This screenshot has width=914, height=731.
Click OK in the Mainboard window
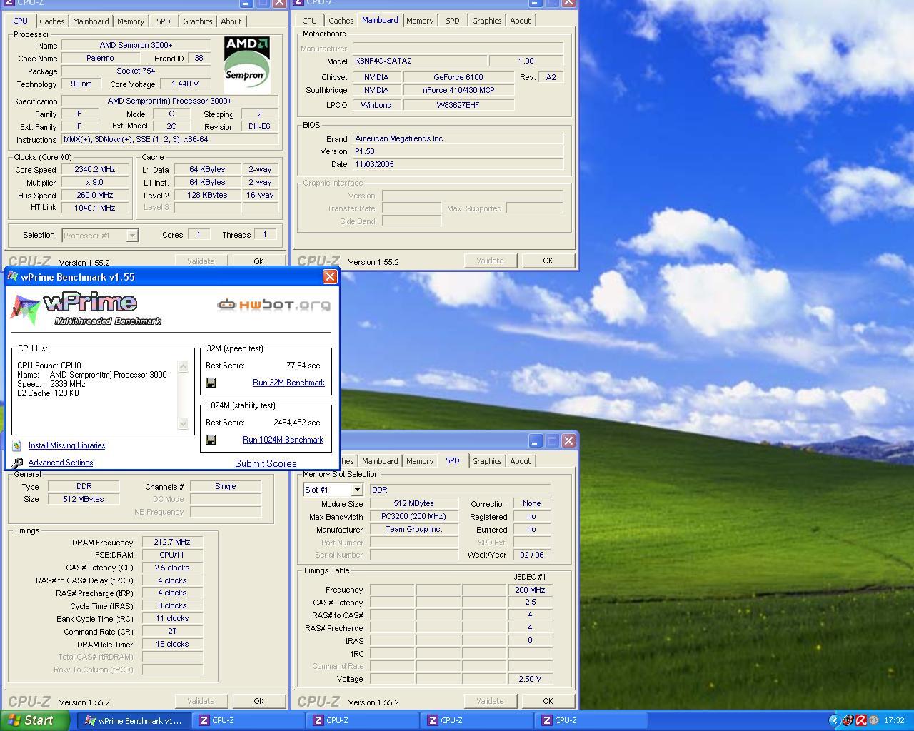pos(548,261)
